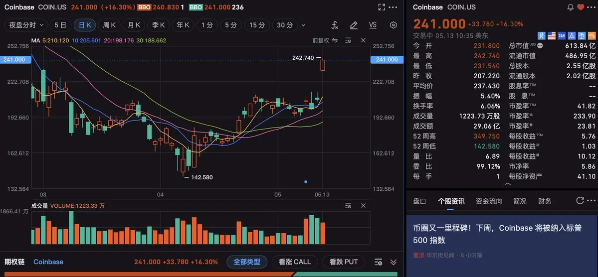The height and width of the screenshot is (277, 598).
Task: Switch chart to 月K monthly
Action: [x=134, y=25]
